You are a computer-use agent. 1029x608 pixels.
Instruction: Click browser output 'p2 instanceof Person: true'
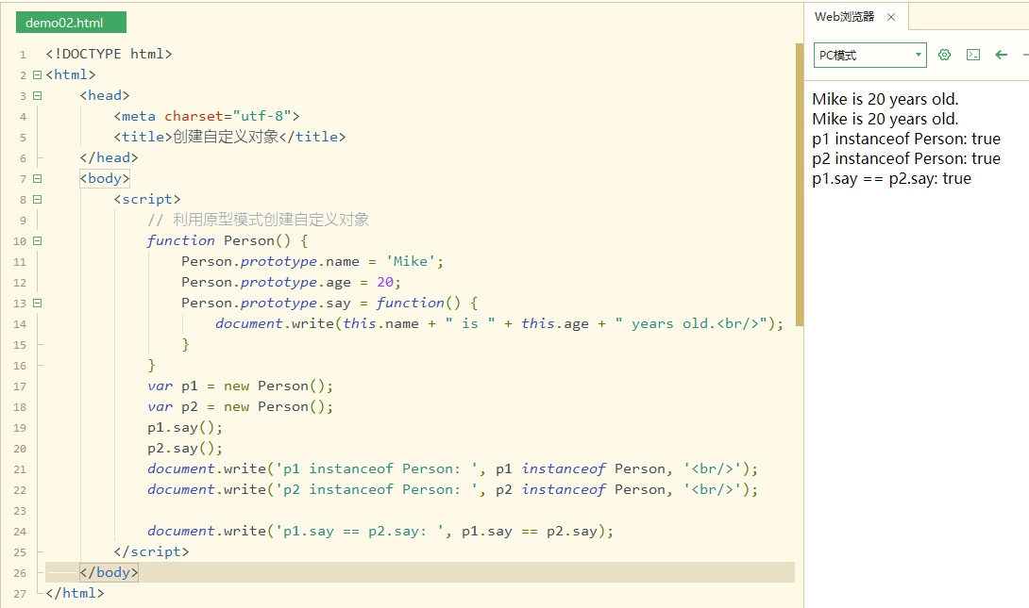pyautogui.click(x=906, y=158)
